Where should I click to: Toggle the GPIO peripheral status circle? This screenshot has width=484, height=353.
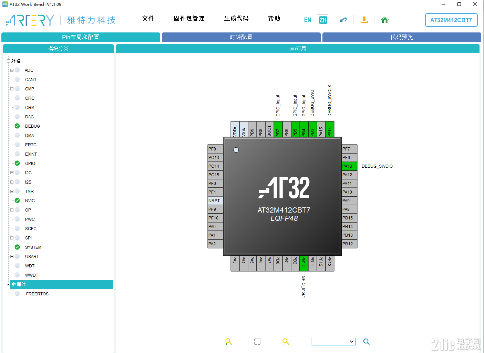[x=17, y=163]
